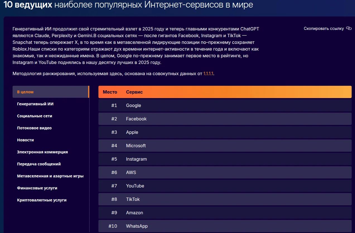Click the copy link chain icon
Screen dimensions: 355x233
(x=349, y=28)
